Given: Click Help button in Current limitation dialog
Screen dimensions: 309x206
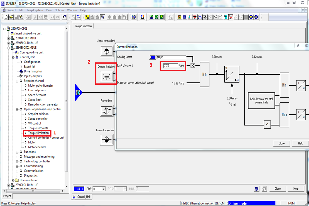Looking at the screenshot, I should coord(300,143).
